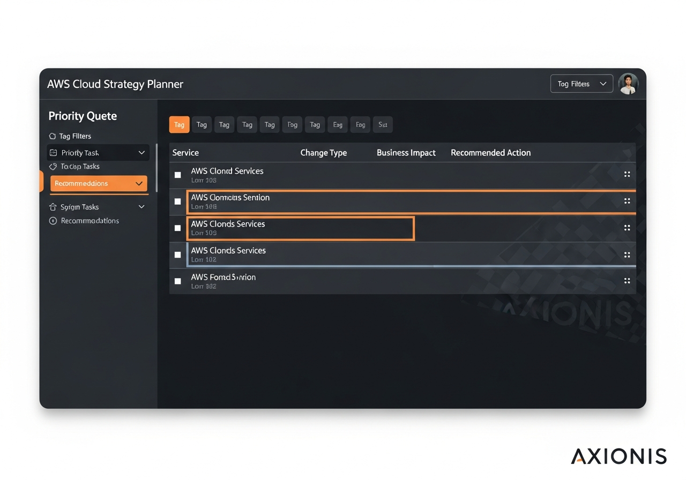This screenshot has width=686, height=480.
Task: Click the home icon next to Sygin Tasks
Action: coord(53,207)
